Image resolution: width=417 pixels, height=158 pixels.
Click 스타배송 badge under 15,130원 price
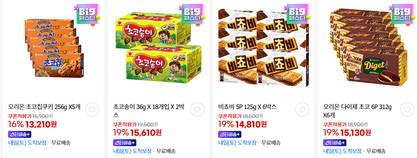click(335, 143)
